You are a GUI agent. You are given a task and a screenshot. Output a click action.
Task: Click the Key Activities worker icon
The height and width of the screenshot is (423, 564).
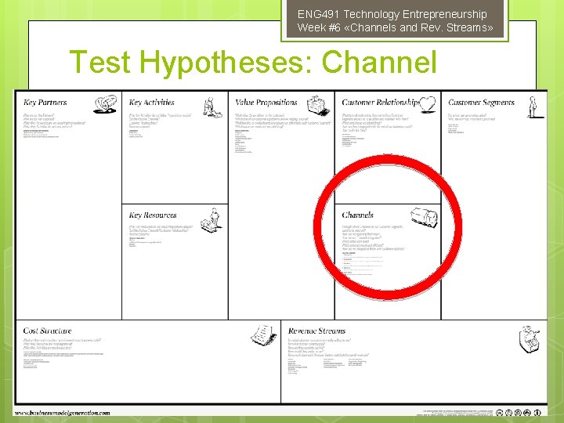[x=211, y=107]
